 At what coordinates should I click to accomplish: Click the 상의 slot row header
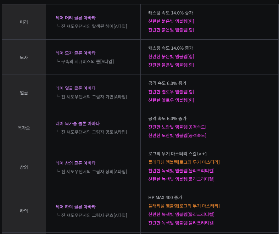[x=24, y=167]
